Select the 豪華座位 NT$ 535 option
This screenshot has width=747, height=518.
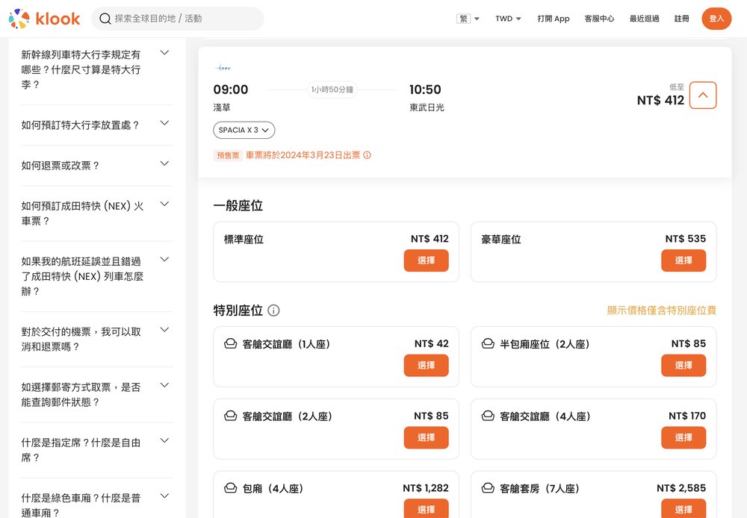click(x=683, y=260)
